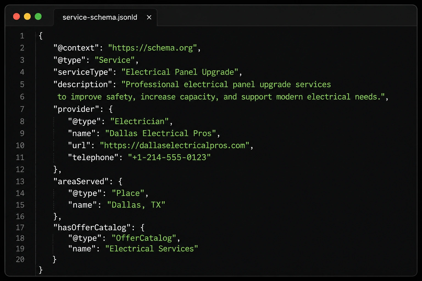Click the "@type" key on line 18

pyautogui.click(x=85, y=238)
